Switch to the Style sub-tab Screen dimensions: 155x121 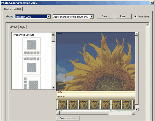[22, 27]
